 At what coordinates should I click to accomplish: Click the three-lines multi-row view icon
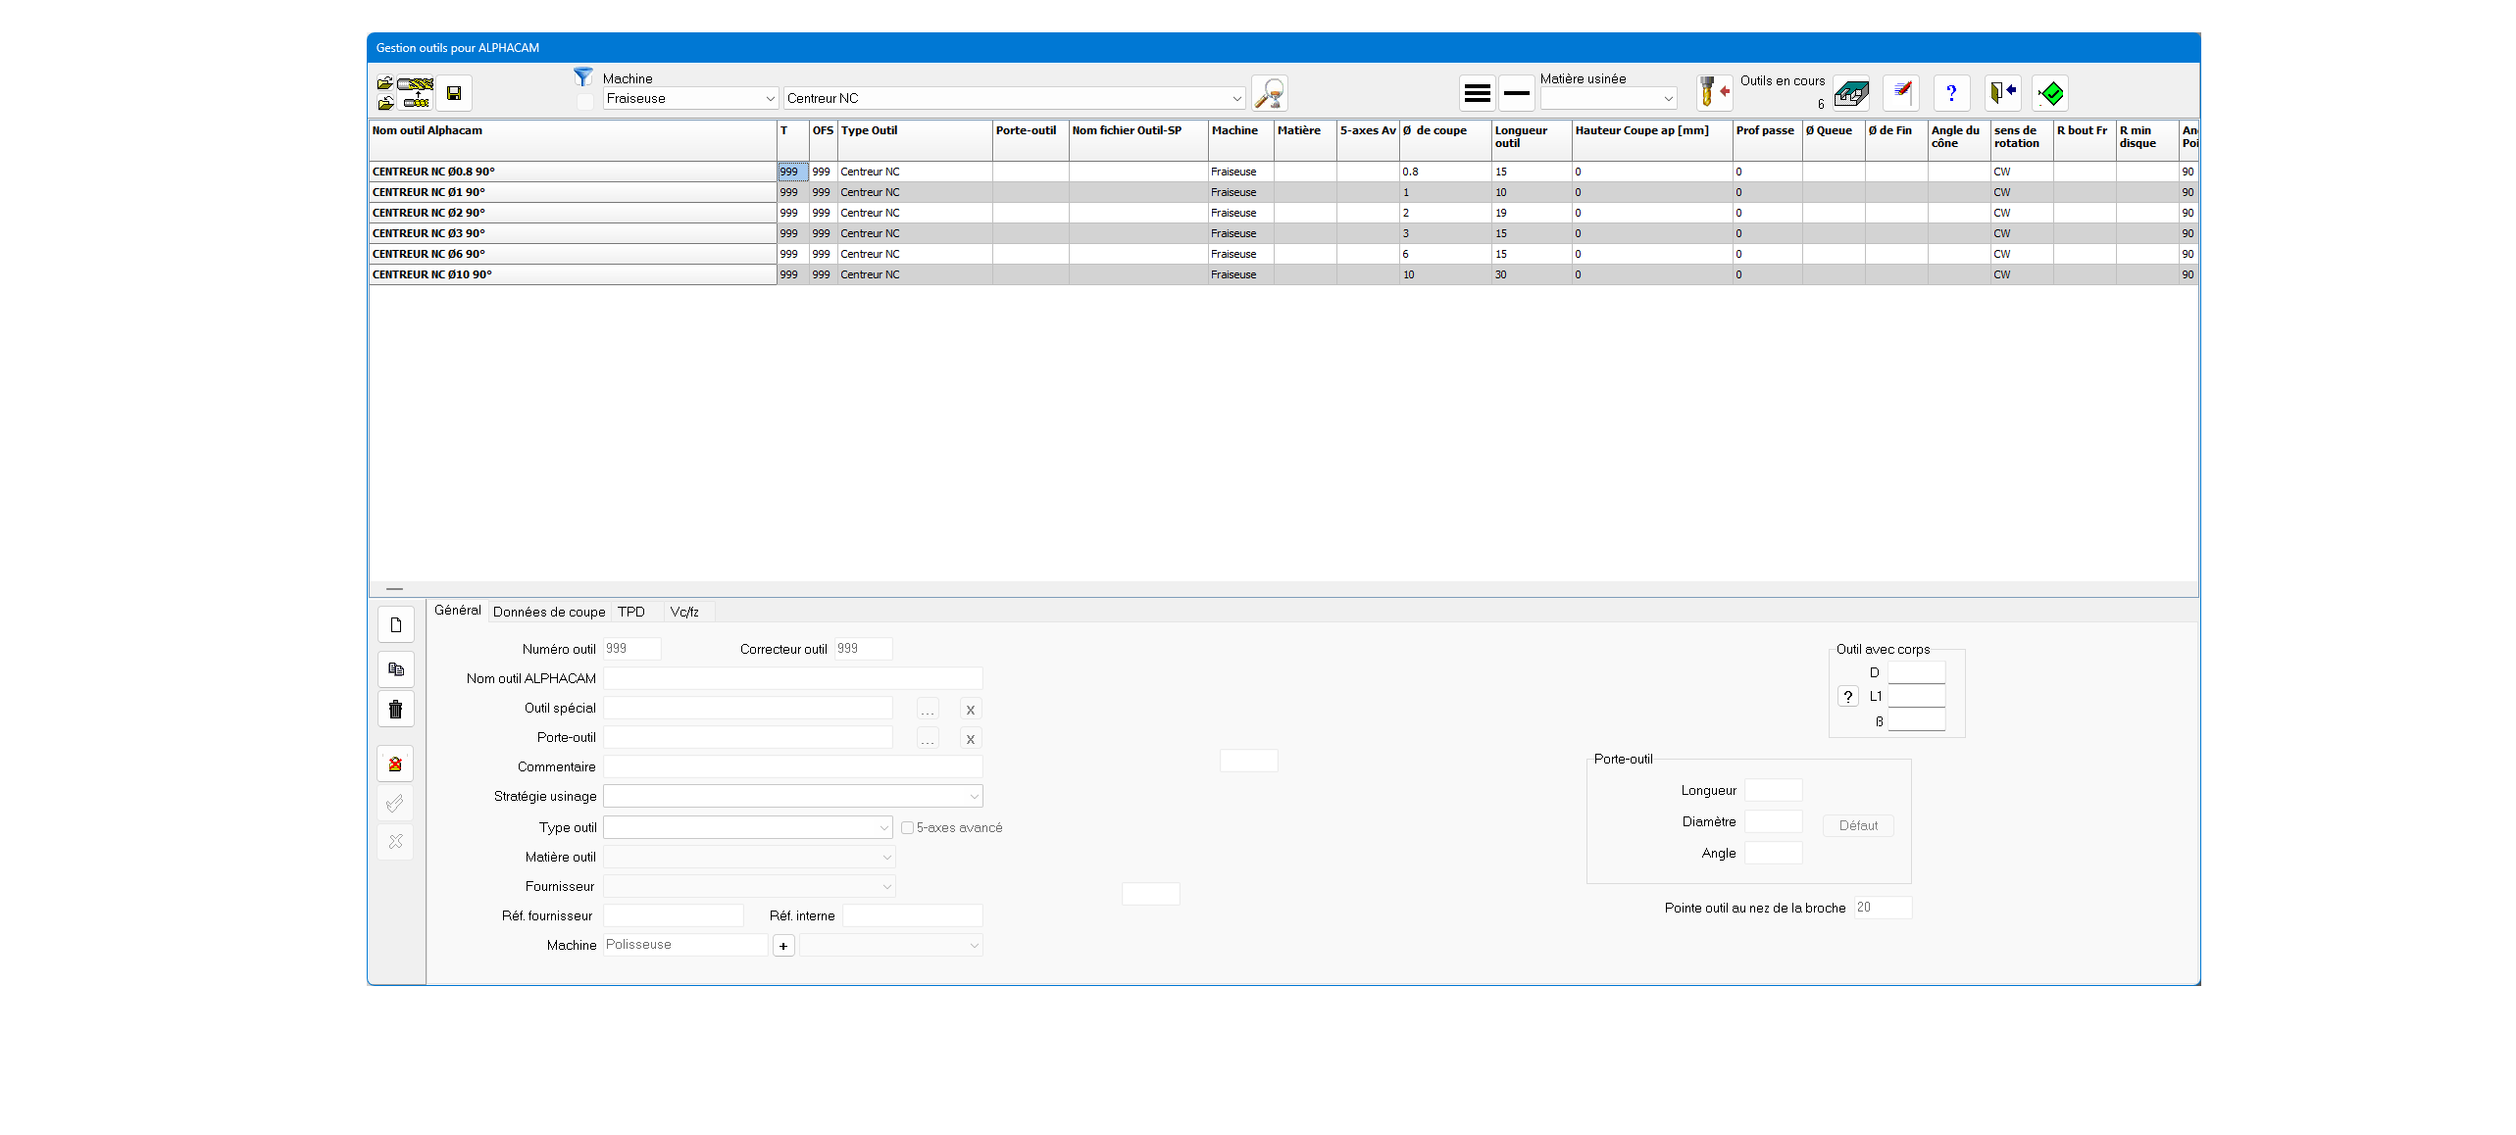click(x=1478, y=93)
